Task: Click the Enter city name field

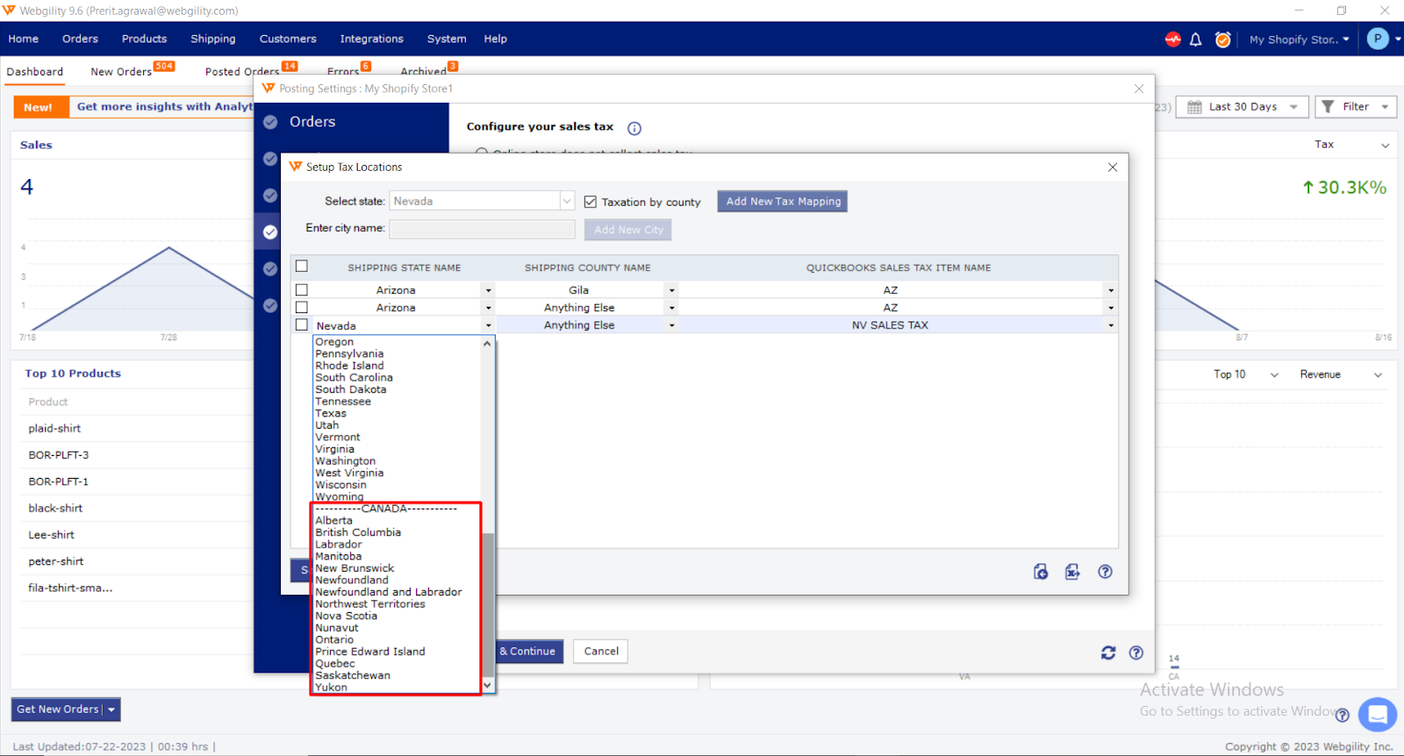Action: click(x=482, y=229)
